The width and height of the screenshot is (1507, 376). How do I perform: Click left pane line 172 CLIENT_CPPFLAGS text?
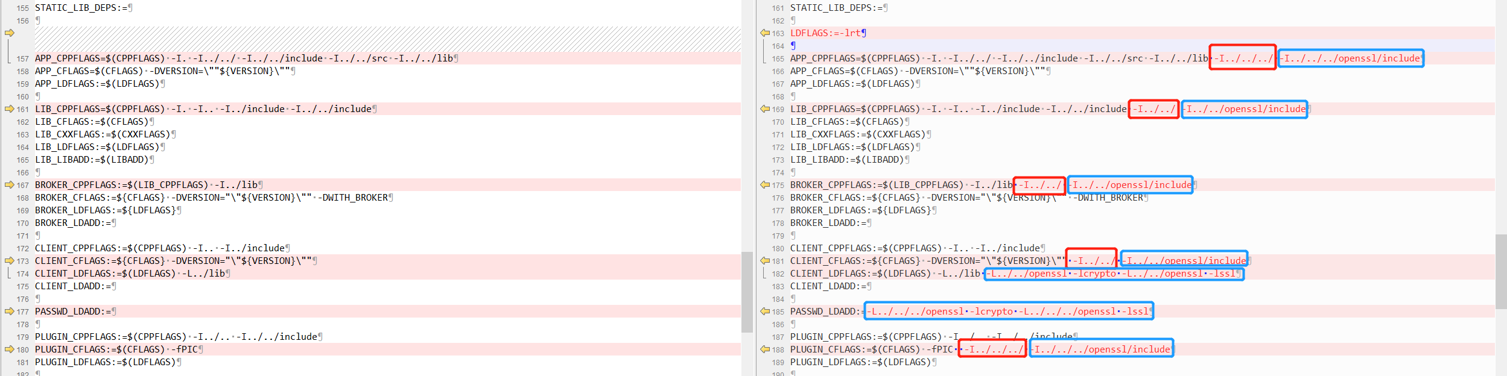point(162,248)
